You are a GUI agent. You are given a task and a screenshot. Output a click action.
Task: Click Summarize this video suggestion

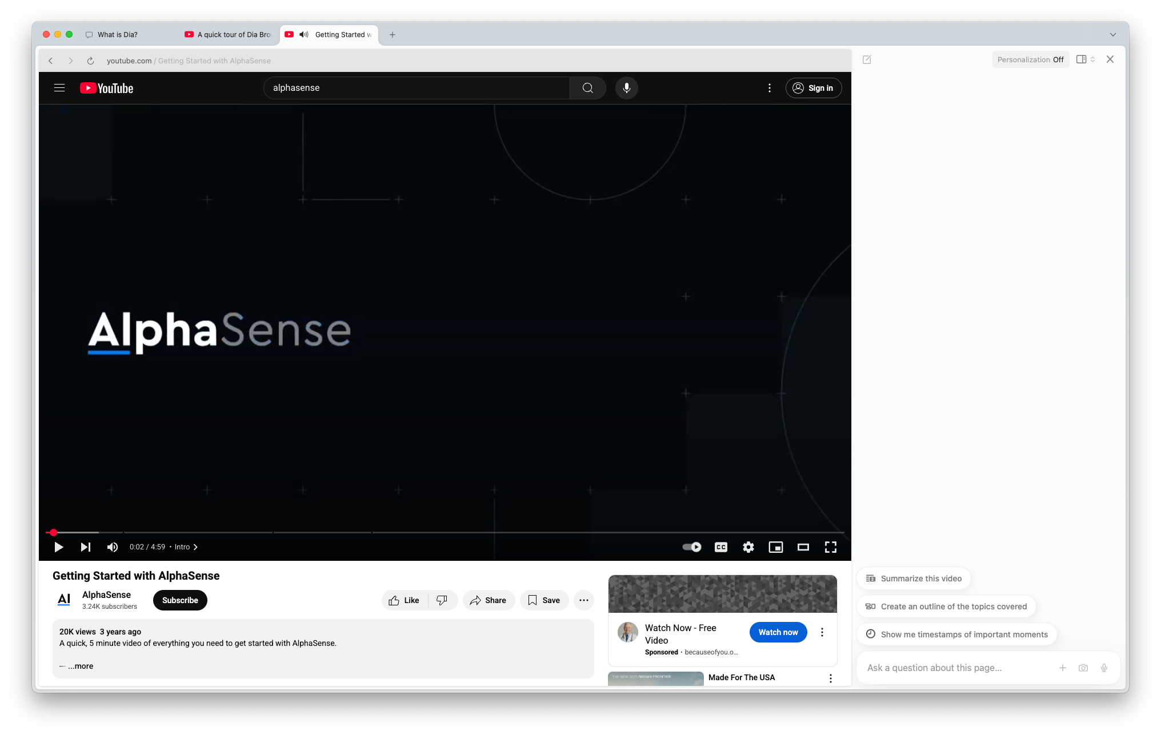[x=914, y=579]
